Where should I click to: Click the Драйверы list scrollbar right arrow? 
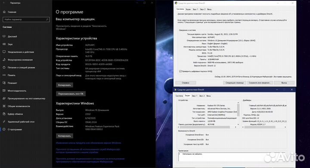tap(285, 127)
